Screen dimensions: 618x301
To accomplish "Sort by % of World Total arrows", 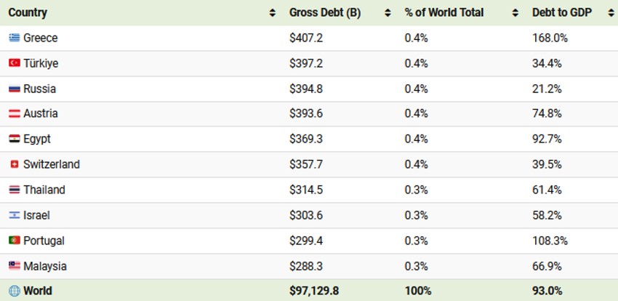I will [515, 12].
